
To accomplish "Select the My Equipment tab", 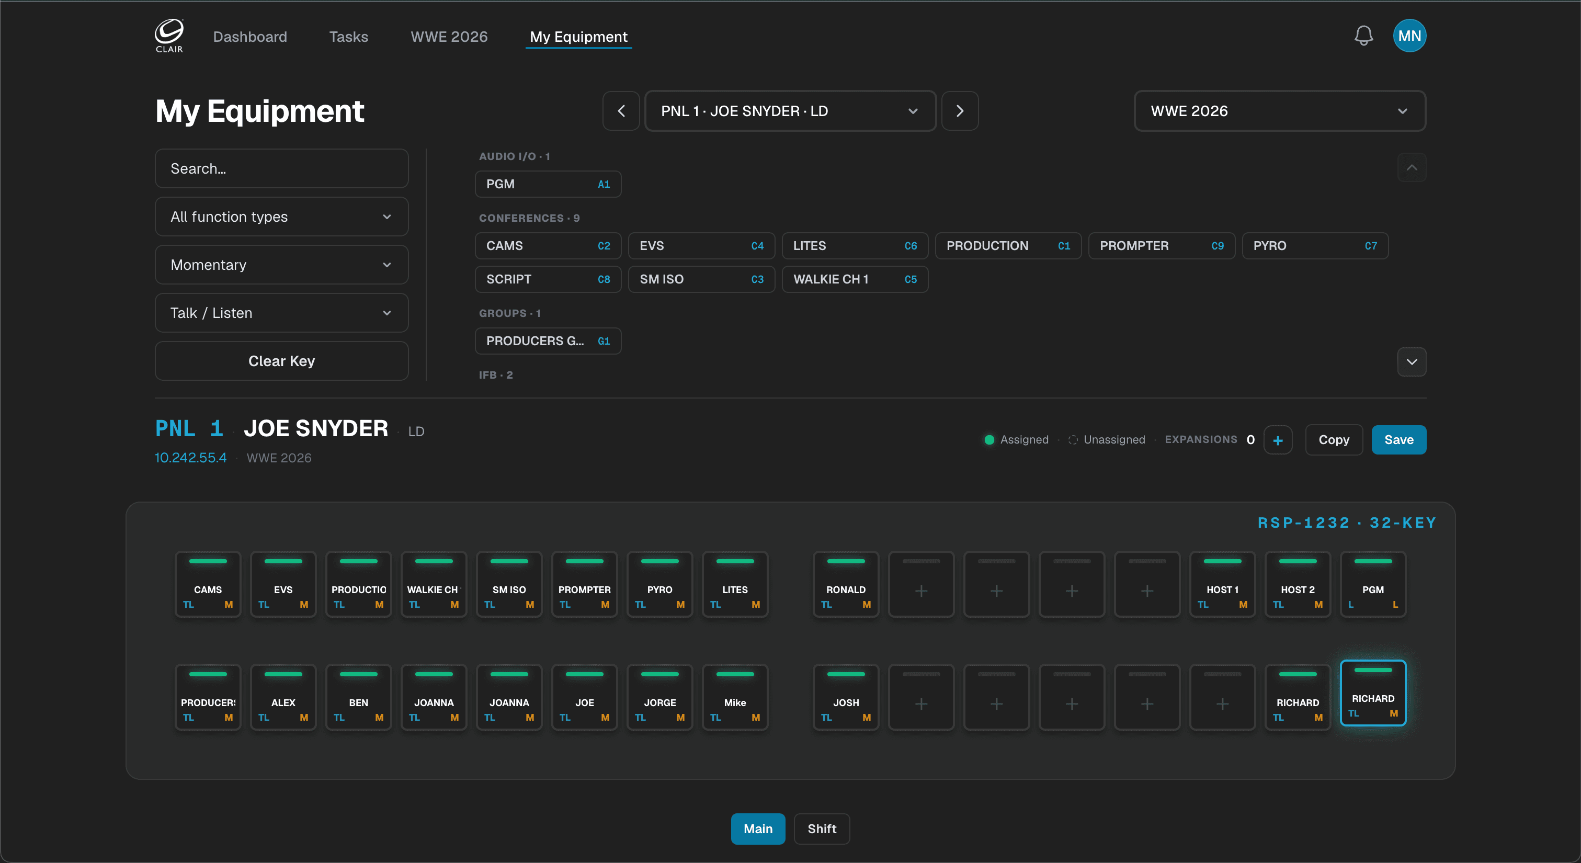I will click(x=578, y=37).
